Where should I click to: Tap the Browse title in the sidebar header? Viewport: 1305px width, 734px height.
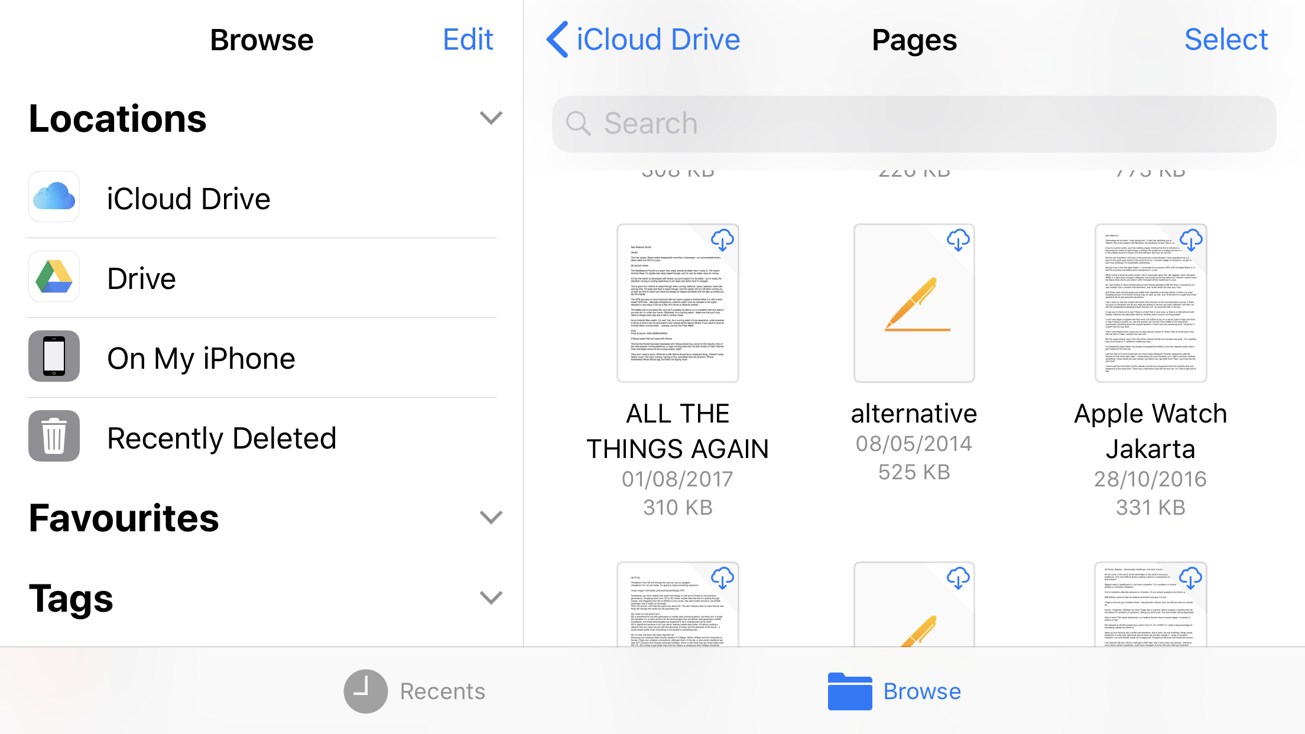click(262, 40)
